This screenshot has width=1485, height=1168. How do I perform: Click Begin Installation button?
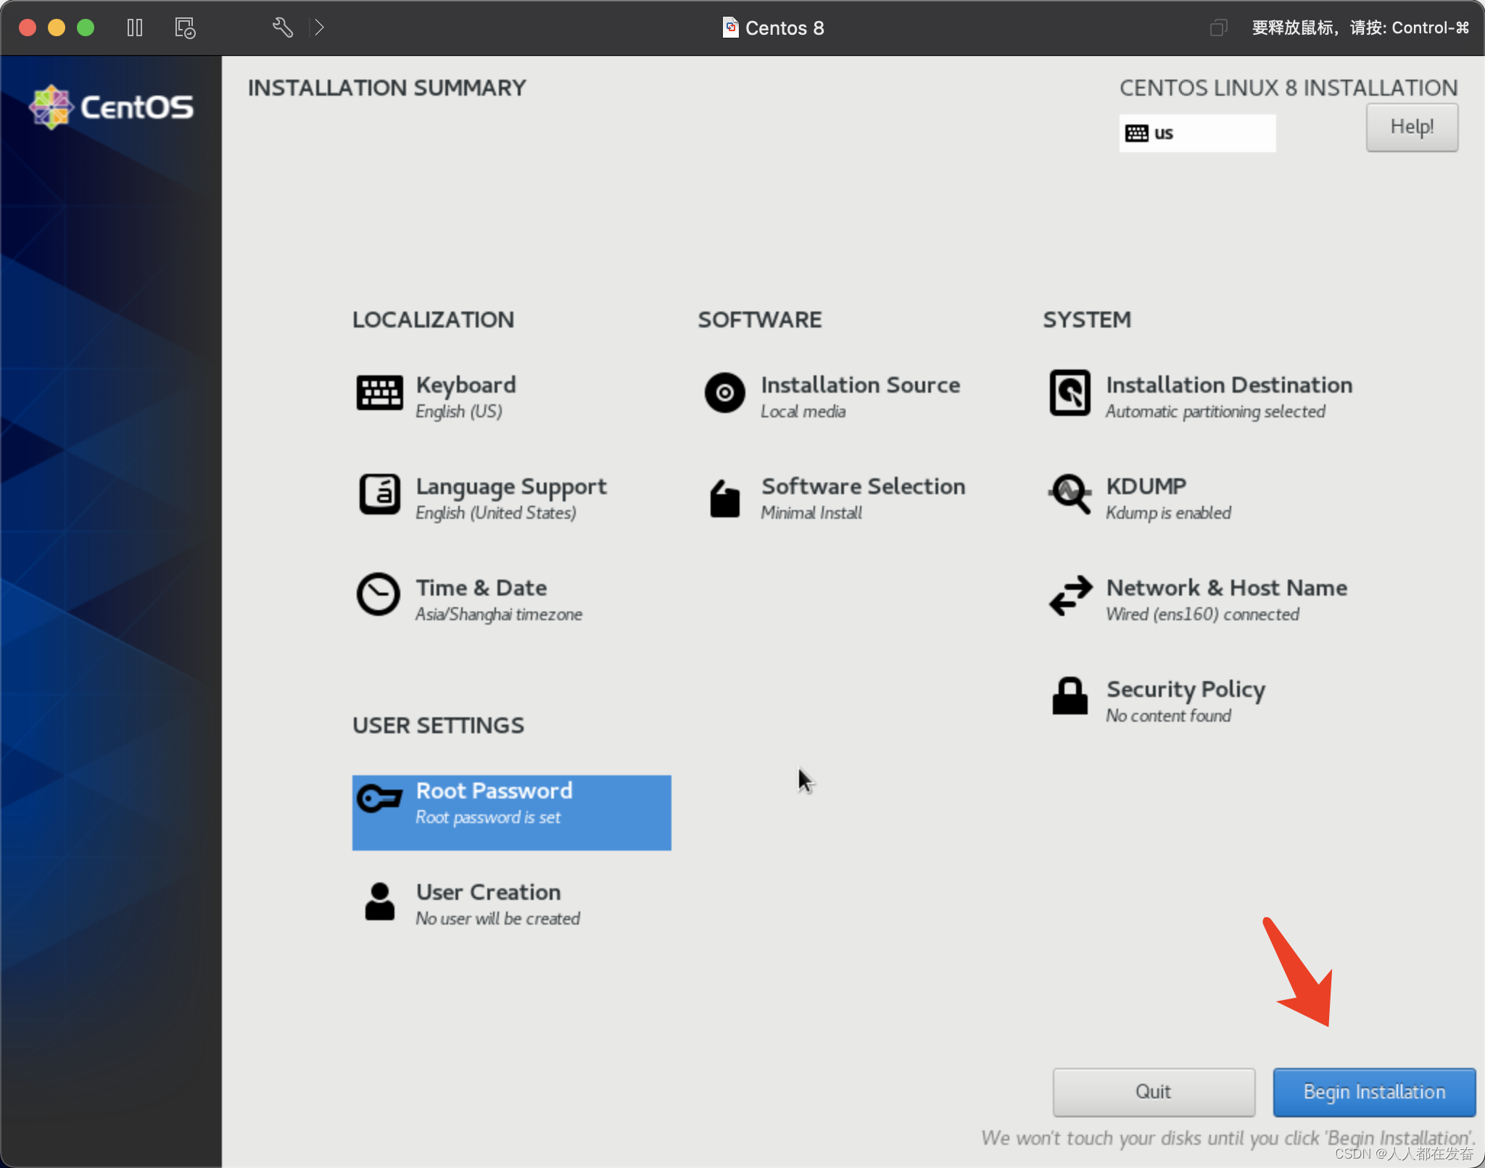pyautogui.click(x=1374, y=1090)
